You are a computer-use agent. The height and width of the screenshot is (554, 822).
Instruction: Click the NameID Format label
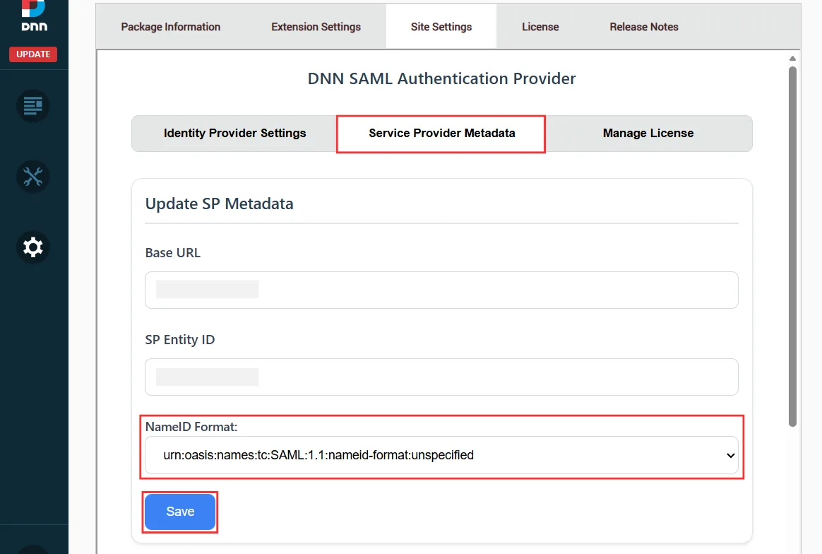point(191,427)
